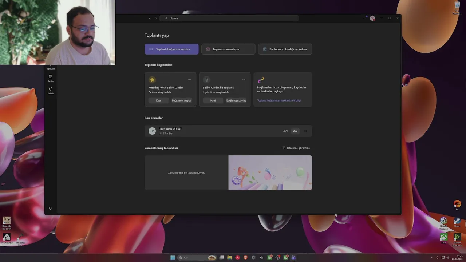This screenshot has width=466, height=262.
Task: Open settings three-dot menu beside avatar
Action: 365,18
